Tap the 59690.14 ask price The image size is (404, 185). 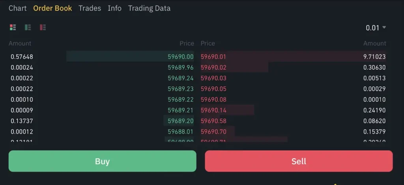pos(213,110)
